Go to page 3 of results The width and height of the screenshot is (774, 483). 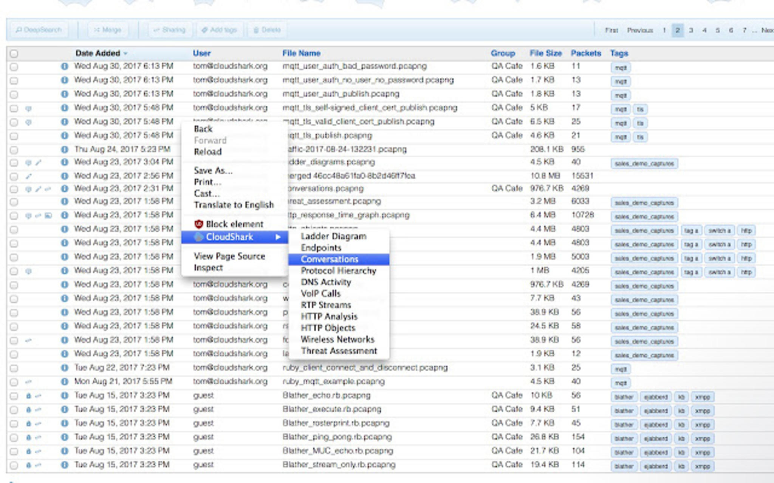point(691,30)
